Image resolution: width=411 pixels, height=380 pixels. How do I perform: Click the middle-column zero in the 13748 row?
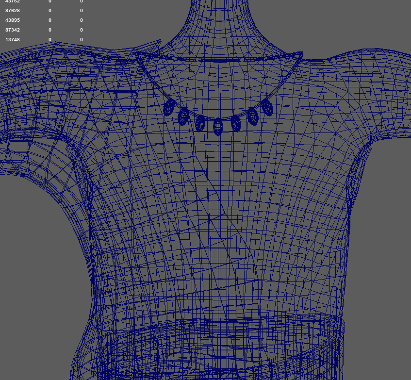pyautogui.click(x=50, y=40)
